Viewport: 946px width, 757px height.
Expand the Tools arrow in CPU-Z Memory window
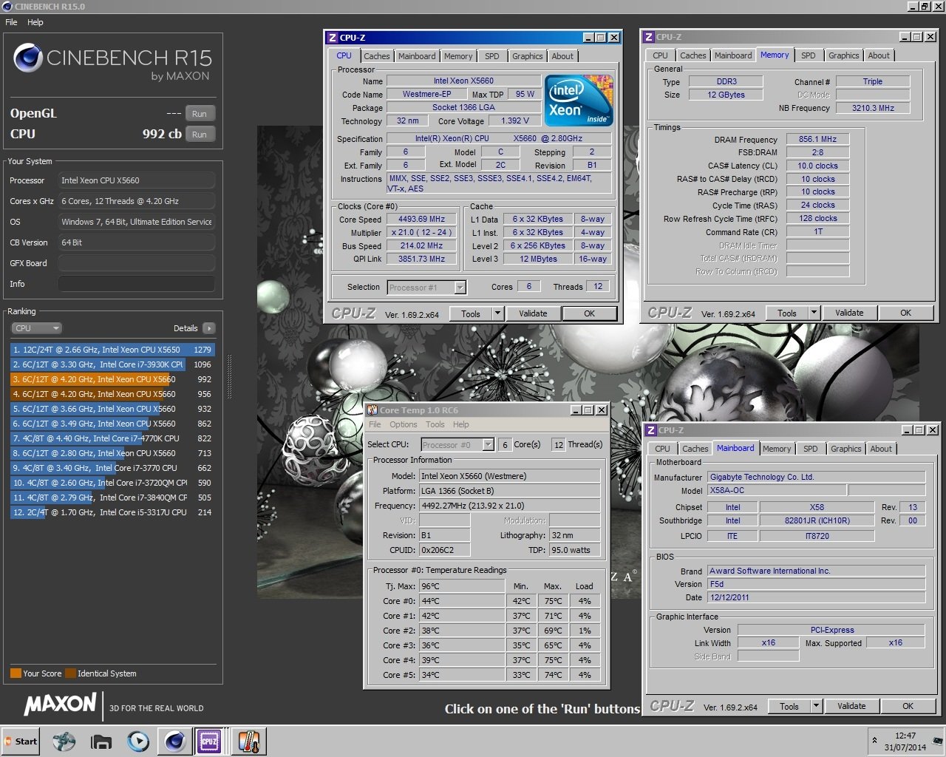pyautogui.click(x=814, y=313)
